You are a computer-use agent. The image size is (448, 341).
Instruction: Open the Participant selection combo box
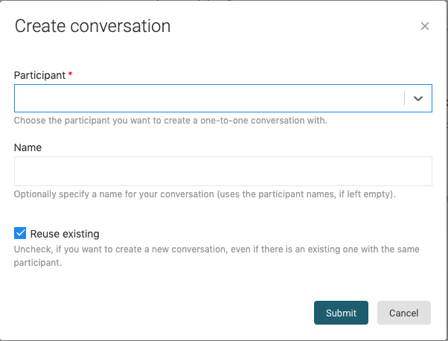click(208, 98)
